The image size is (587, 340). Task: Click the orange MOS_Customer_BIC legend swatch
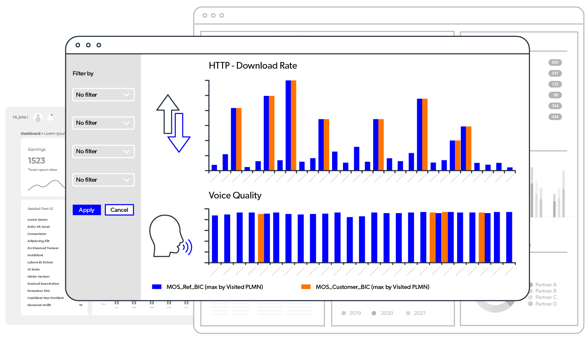coord(306,287)
